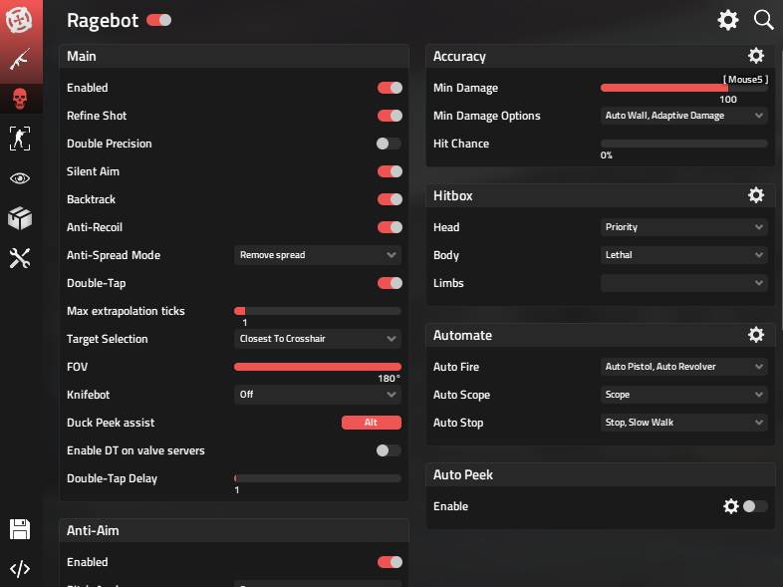Adjust the Min Damage slider

tap(684, 88)
